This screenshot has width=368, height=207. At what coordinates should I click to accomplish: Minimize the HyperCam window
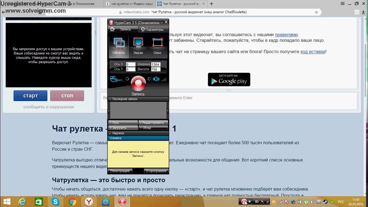[162, 22]
